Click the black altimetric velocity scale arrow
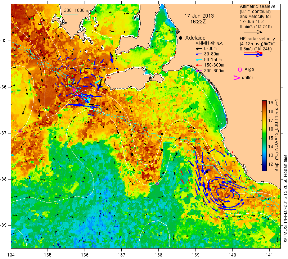288x259 pixels. tap(253, 32)
